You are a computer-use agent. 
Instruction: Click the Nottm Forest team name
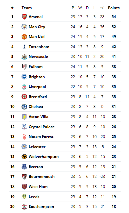coord(41,137)
